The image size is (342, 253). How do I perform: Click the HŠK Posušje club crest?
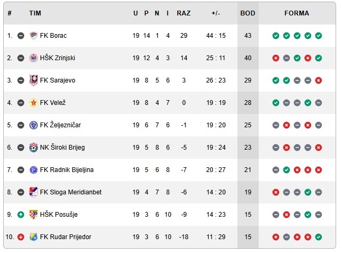point(34,215)
